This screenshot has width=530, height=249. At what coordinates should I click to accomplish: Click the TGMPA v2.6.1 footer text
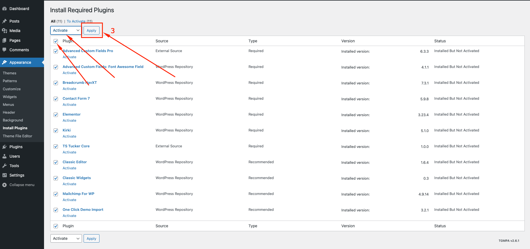[x=509, y=241]
